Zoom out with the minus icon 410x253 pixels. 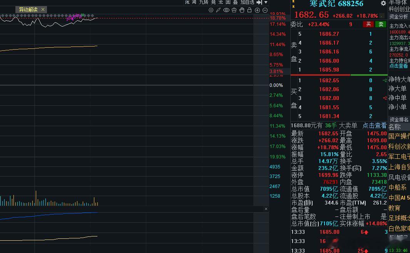[x=265, y=10]
